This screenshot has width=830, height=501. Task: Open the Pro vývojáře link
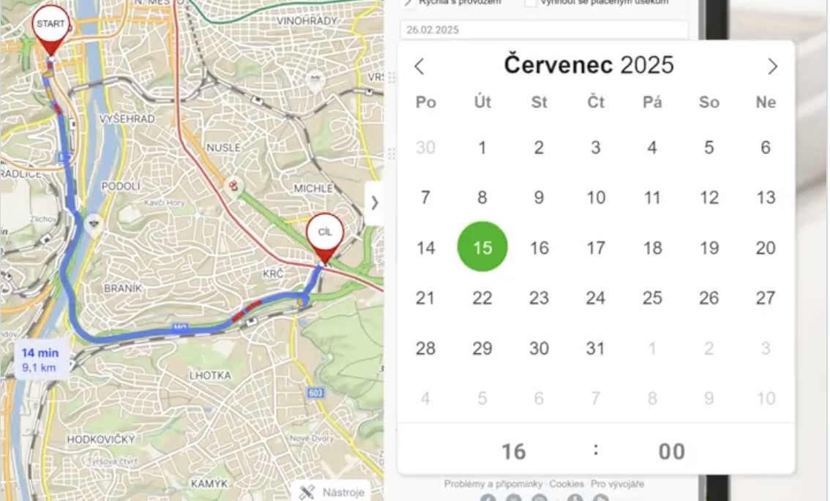pyautogui.click(x=617, y=484)
